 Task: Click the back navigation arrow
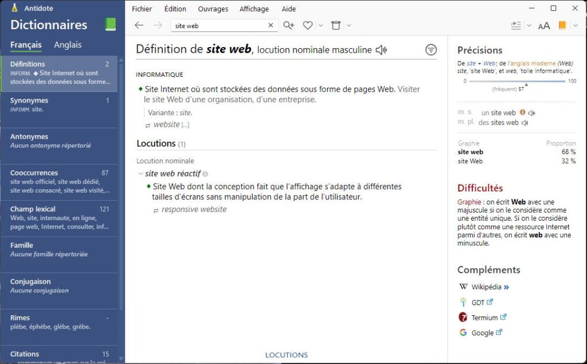tap(139, 25)
